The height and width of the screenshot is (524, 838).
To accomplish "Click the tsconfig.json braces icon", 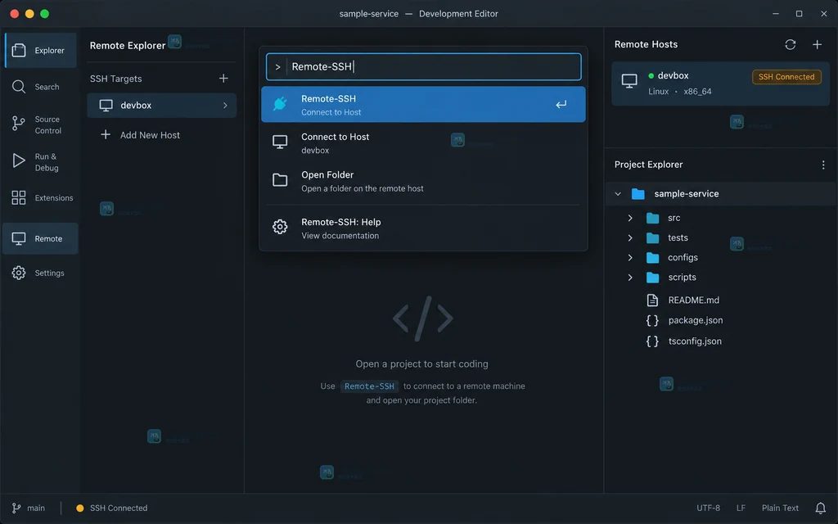I will point(652,341).
